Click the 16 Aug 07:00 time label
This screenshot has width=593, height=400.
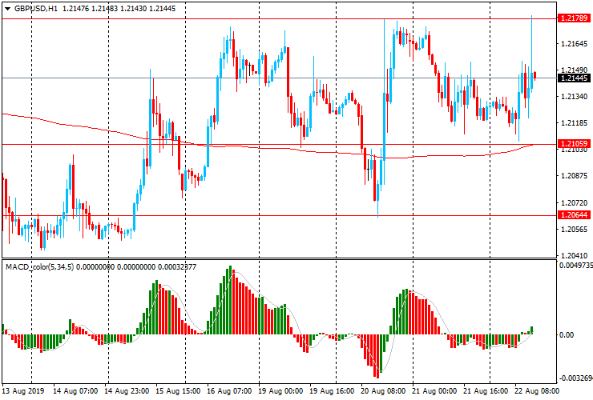(229, 390)
